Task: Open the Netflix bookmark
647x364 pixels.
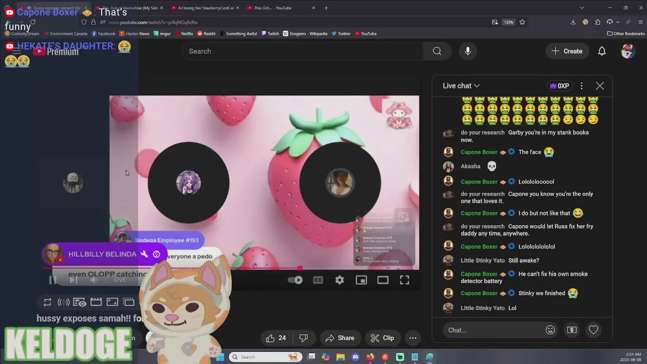Action: point(184,34)
